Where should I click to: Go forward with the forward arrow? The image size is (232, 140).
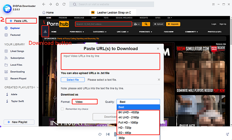[50, 4]
